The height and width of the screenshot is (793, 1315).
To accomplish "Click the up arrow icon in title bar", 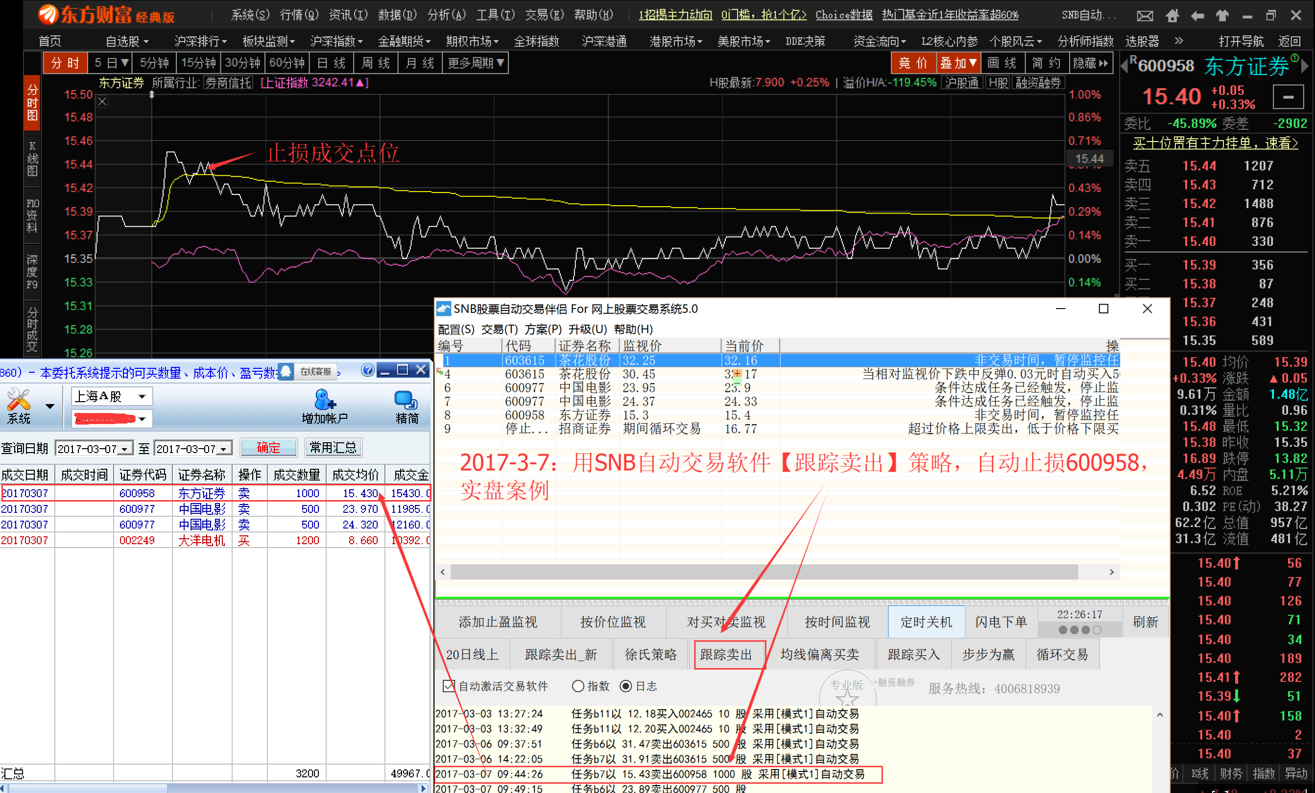I will [x=1222, y=16].
